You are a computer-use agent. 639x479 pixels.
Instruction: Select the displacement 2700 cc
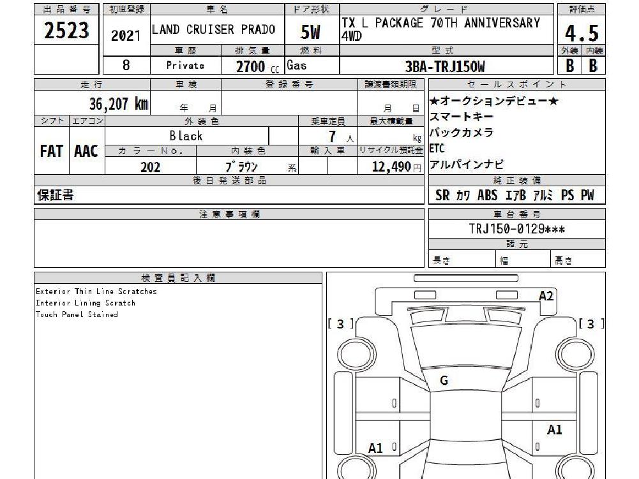pyautogui.click(x=257, y=67)
